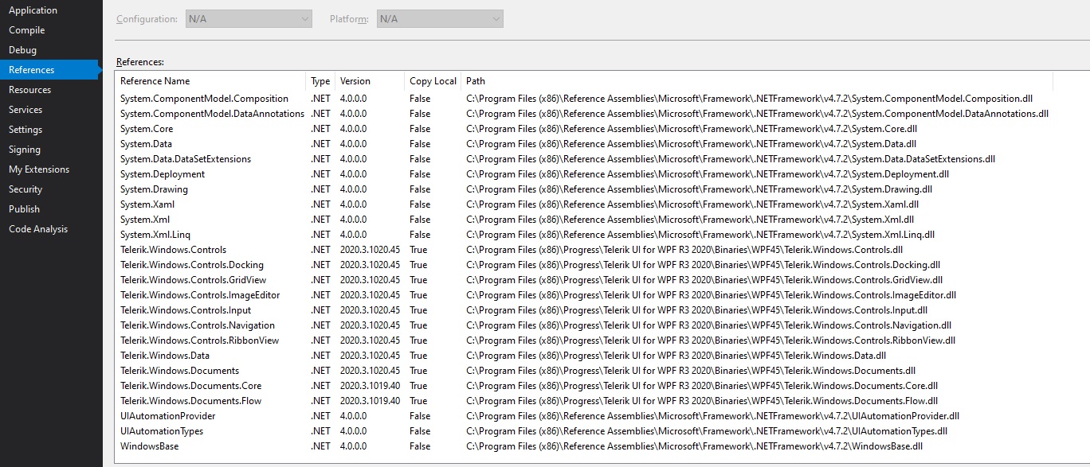Select the System.Core reference row
The height and width of the screenshot is (467, 1090).
147,129
